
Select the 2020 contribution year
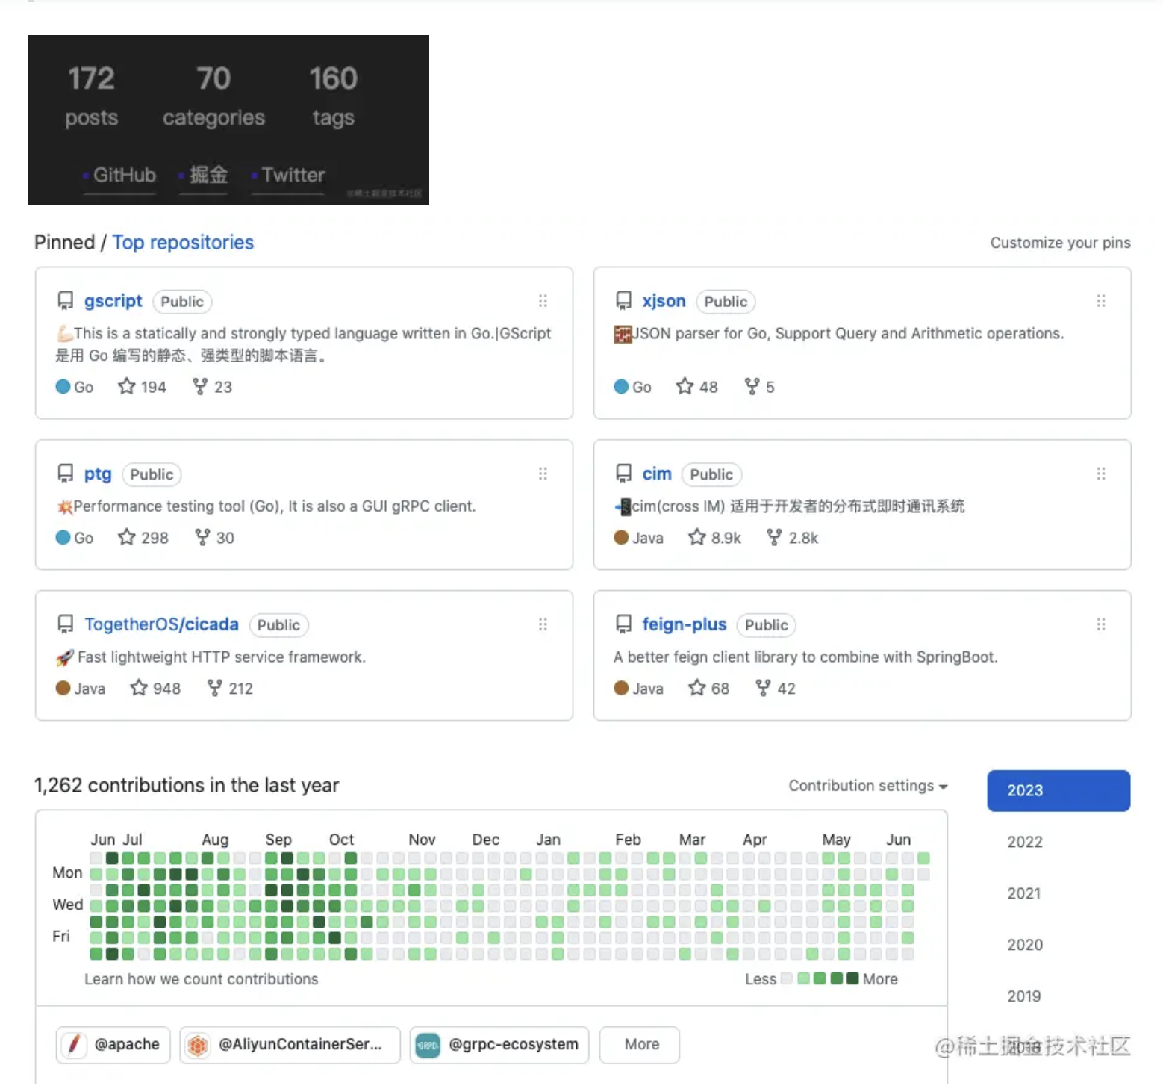tap(1025, 945)
